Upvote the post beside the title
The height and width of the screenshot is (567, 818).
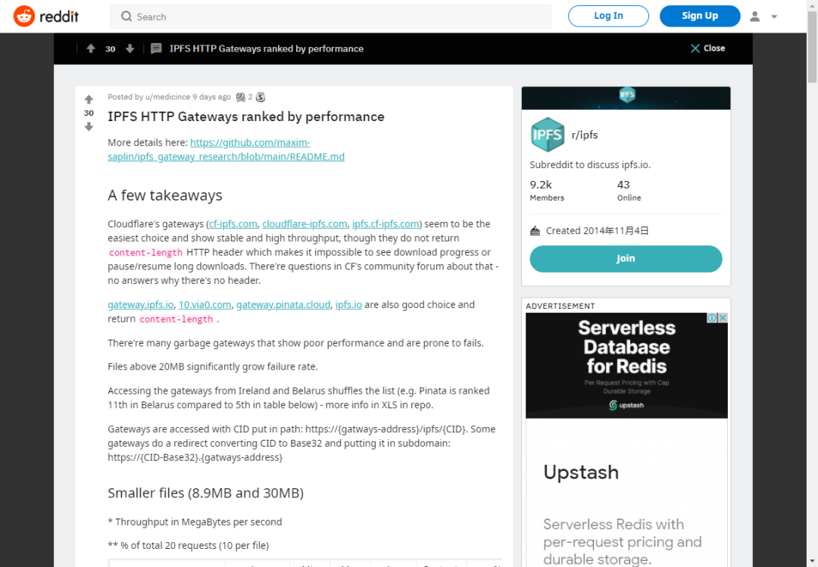pyautogui.click(x=89, y=99)
